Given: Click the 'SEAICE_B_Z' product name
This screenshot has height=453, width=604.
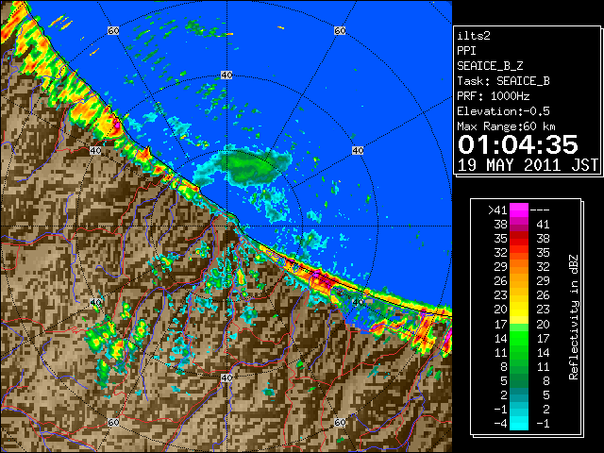Looking at the screenshot, I should [x=490, y=66].
